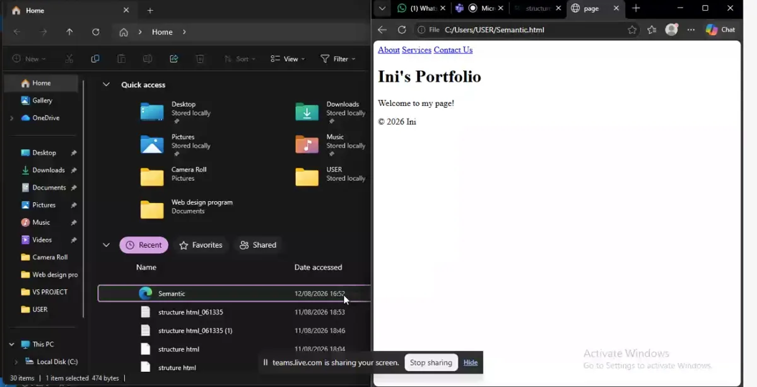This screenshot has height=387, width=757.
Task: Refresh the File Explorer Home view
Action: [x=96, y=32]
